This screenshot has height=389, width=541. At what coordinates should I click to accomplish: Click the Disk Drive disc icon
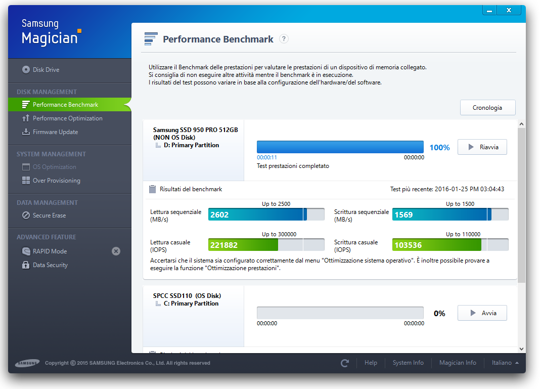pos(26,70)
